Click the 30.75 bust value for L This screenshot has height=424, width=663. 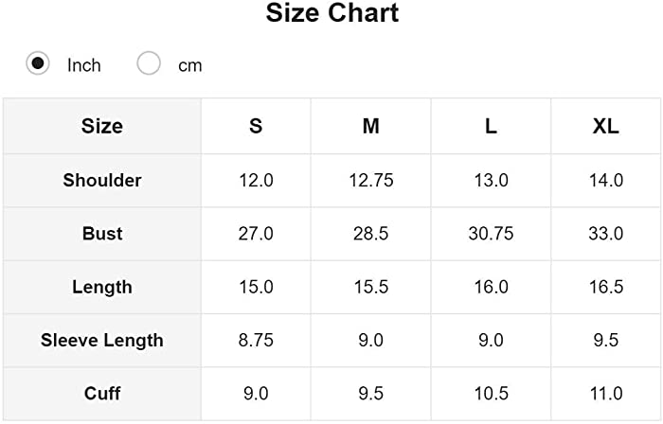491,234
